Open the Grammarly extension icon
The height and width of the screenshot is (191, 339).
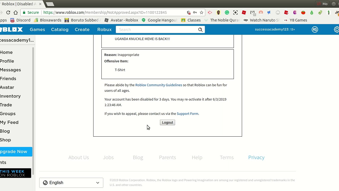(227, 12)
